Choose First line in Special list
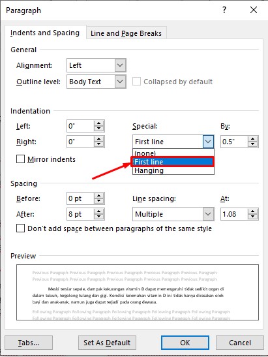 tap(173, 162)
